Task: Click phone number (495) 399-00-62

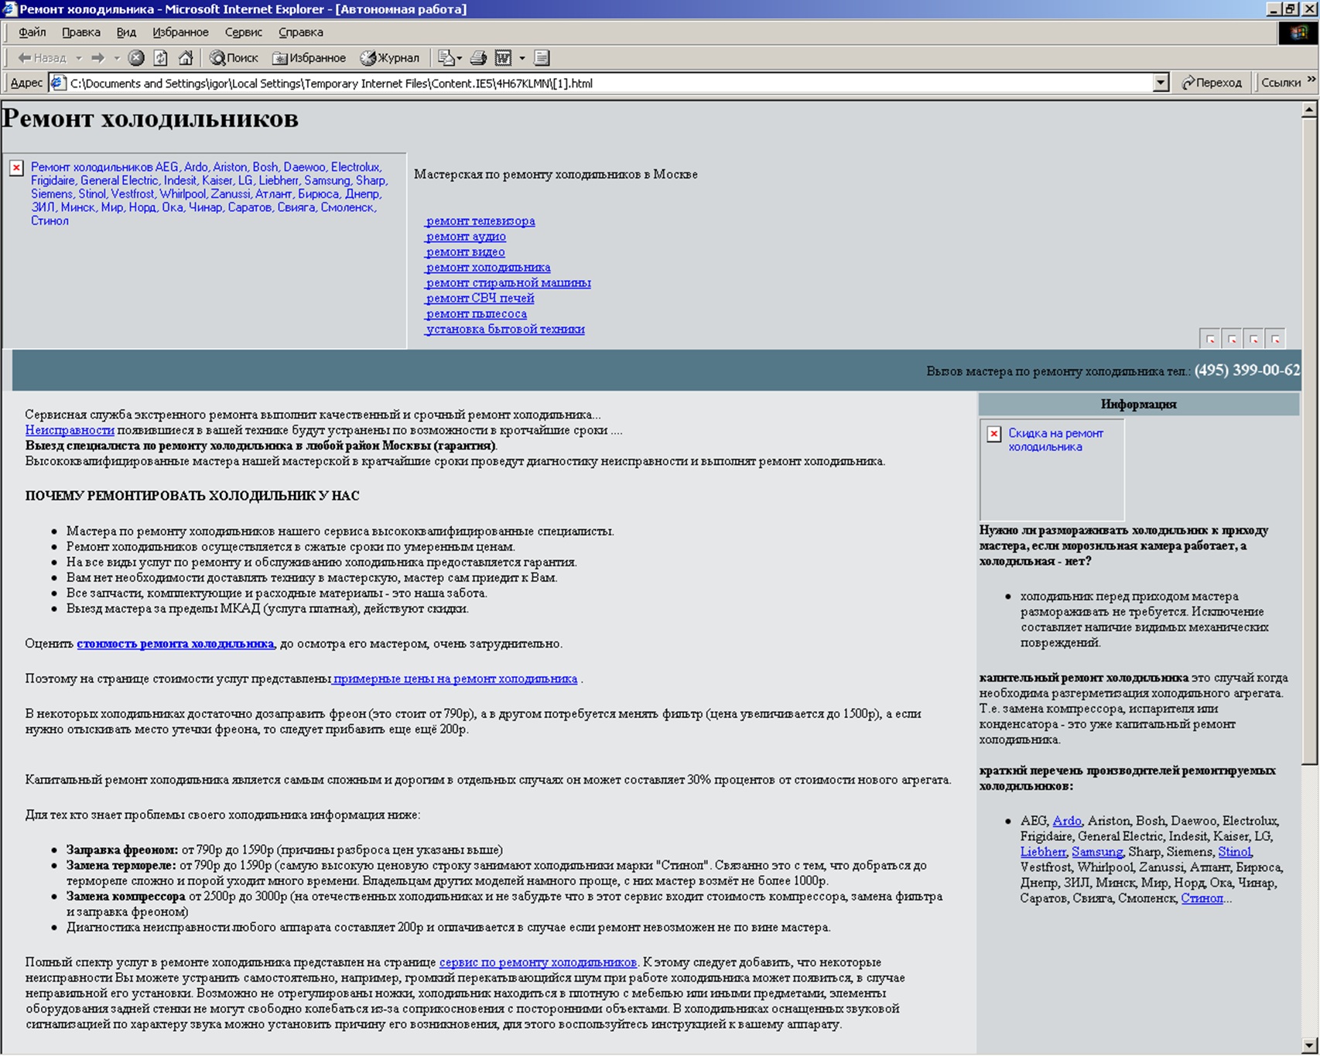Action: coord(1247,371)
